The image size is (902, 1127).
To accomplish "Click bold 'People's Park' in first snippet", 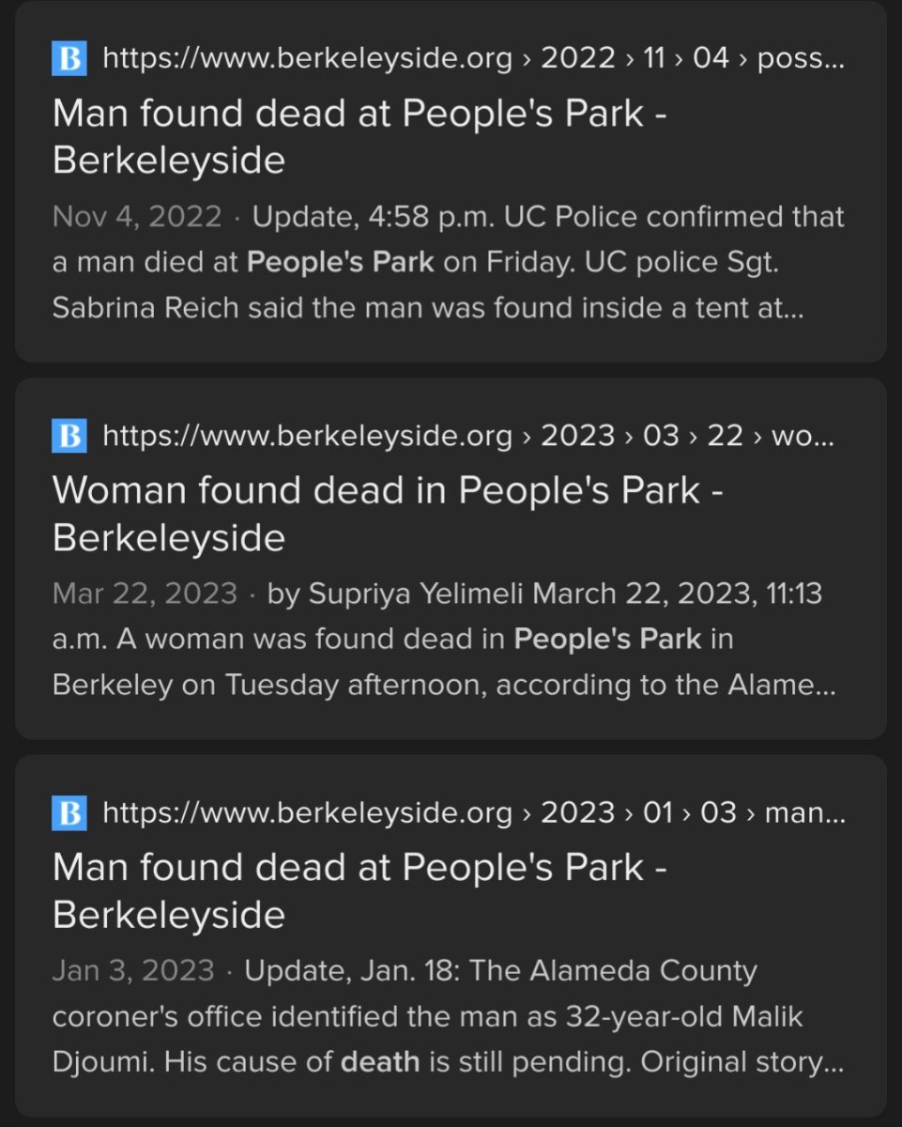I will [340, 262].
